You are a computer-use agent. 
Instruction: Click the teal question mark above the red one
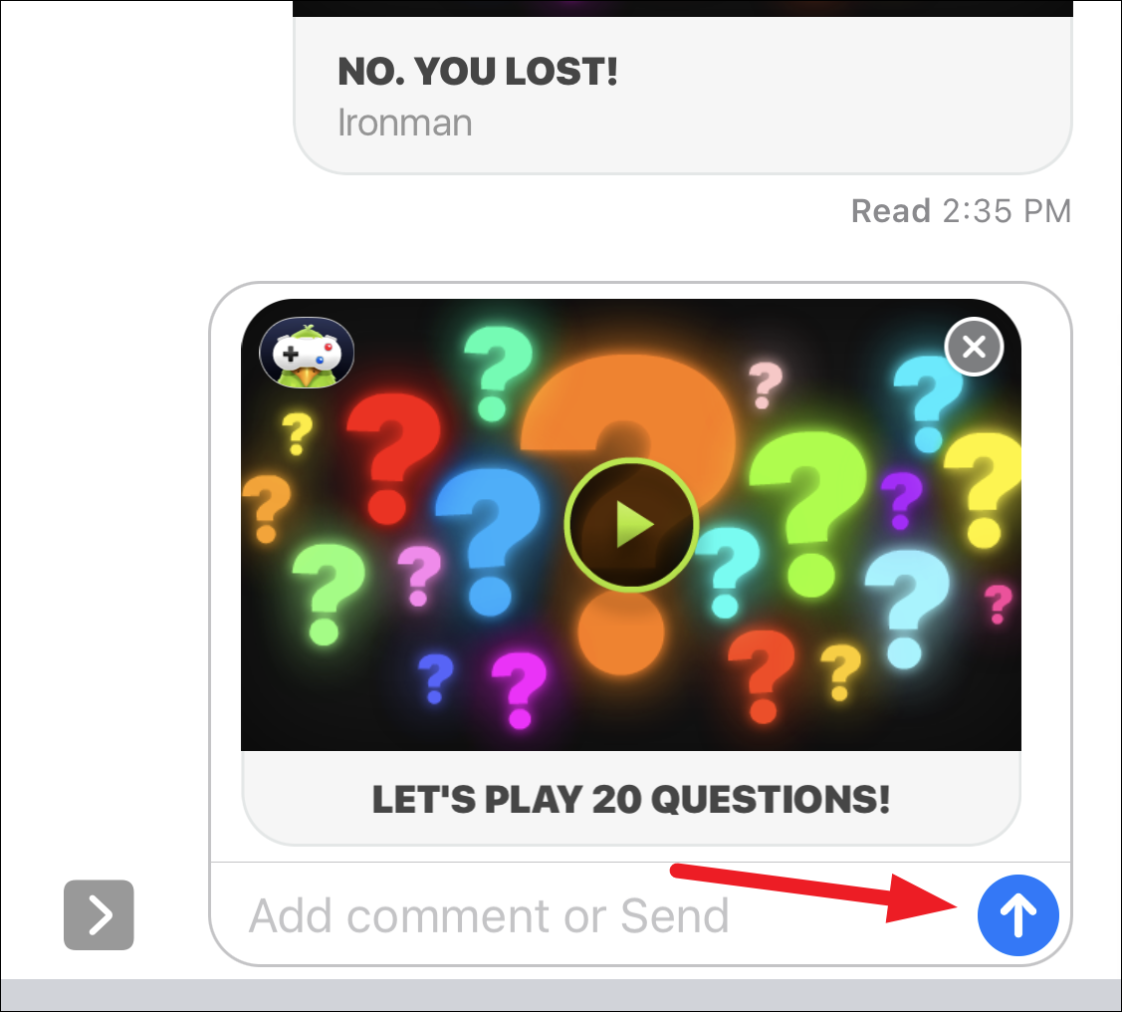coord(496,373)
